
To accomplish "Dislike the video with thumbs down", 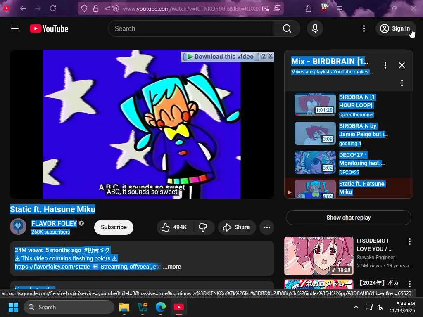I will point(203,227).
